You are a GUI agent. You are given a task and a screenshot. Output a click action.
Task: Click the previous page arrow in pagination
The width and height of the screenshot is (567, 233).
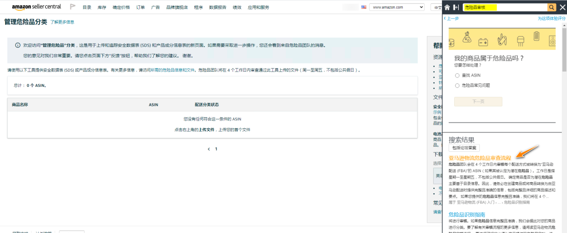pyautogui.click(x=208, y=149)
